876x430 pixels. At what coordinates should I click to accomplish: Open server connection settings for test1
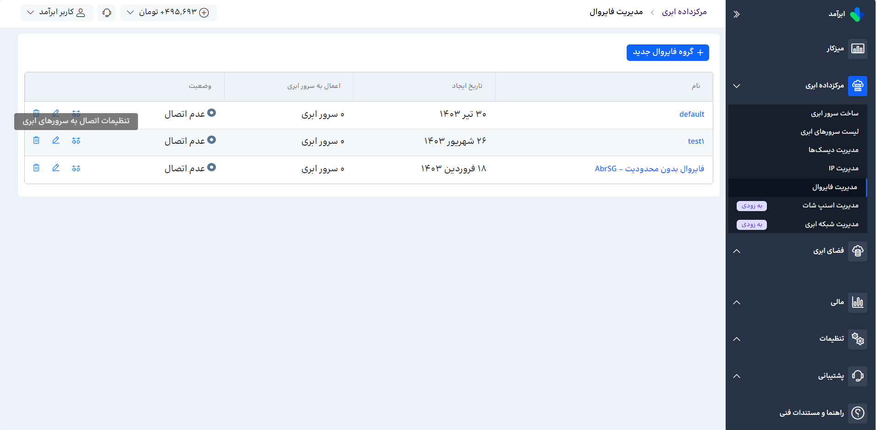pos(76,141)
